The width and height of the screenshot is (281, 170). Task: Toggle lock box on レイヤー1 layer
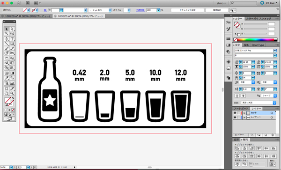tap(238, 118)
